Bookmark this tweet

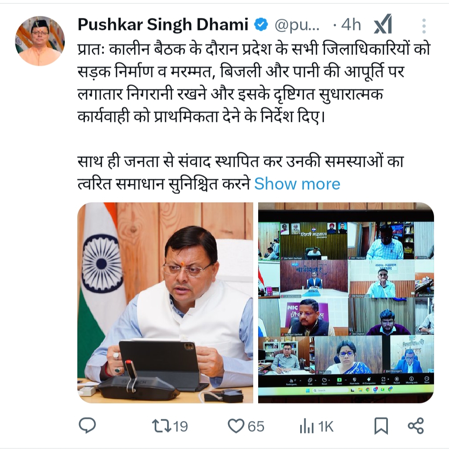pyautogui.click(x=381, y=426)
